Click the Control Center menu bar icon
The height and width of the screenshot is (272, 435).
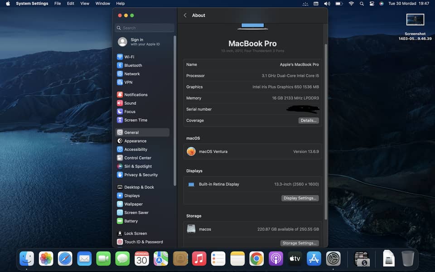(x=372, y=4)
